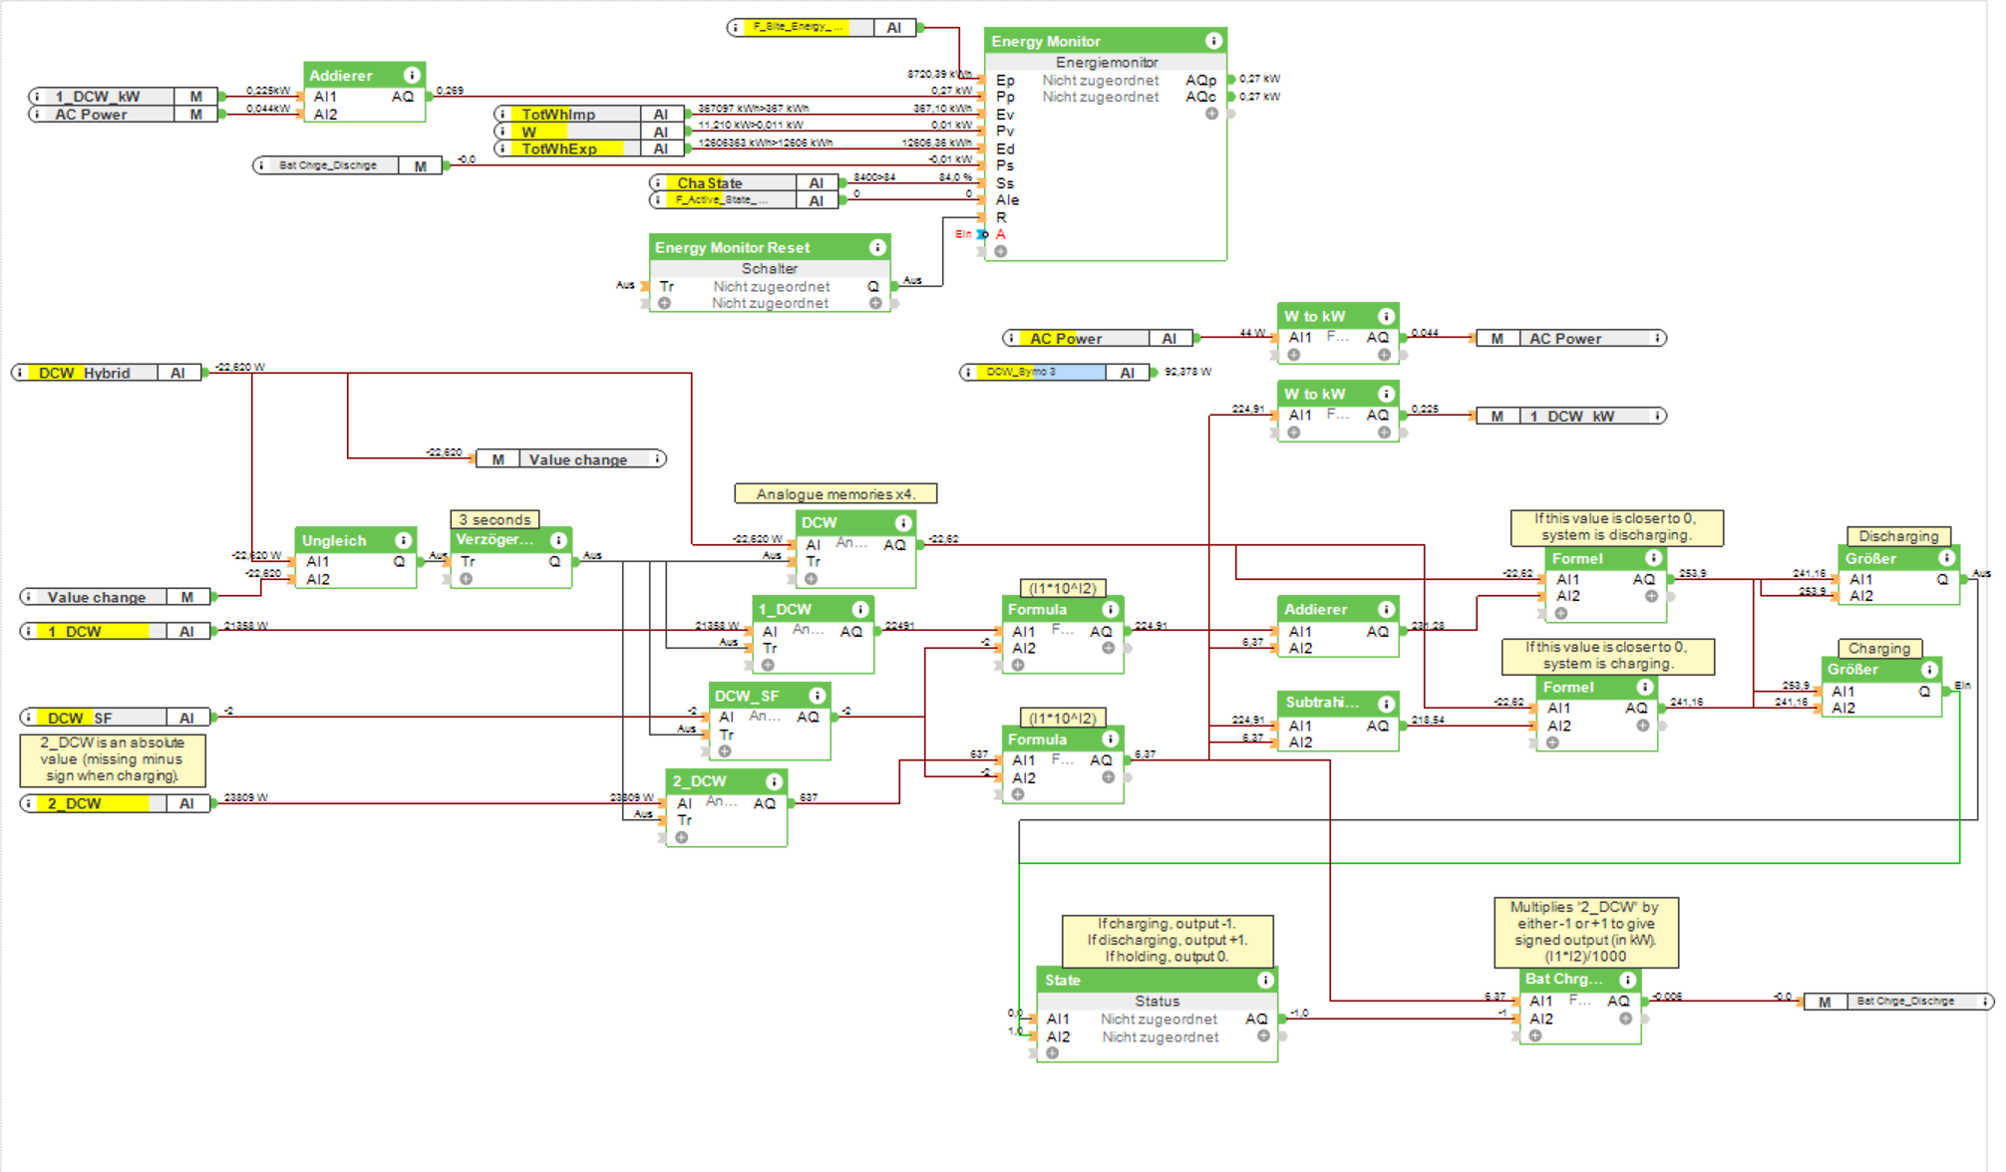2006x1172 pixels.
Task: Click info icon on Subtrahi block
Action: coord(1386,703)
